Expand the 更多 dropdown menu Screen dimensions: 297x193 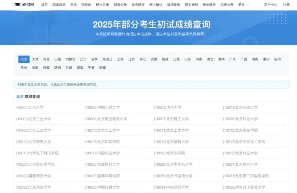pyautogui.click(x=244, y=5)
